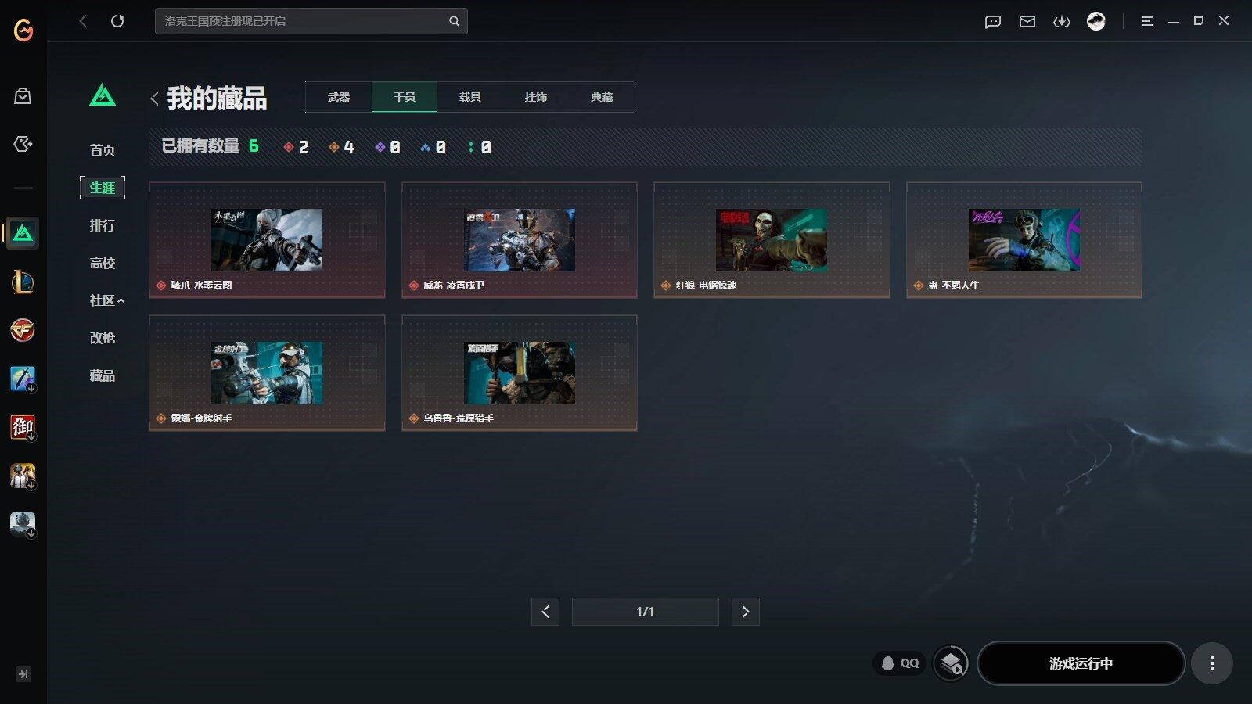The width and height of the screenshot is (1252, 704).
Task: Open the 乌鲁鲁-荒原猎手 operator card
Action: [520, 373]
